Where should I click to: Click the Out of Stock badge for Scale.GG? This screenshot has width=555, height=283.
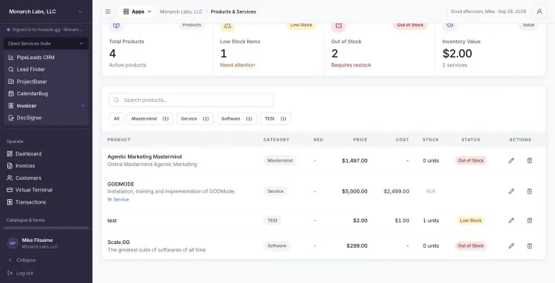[x=470, y=246]
